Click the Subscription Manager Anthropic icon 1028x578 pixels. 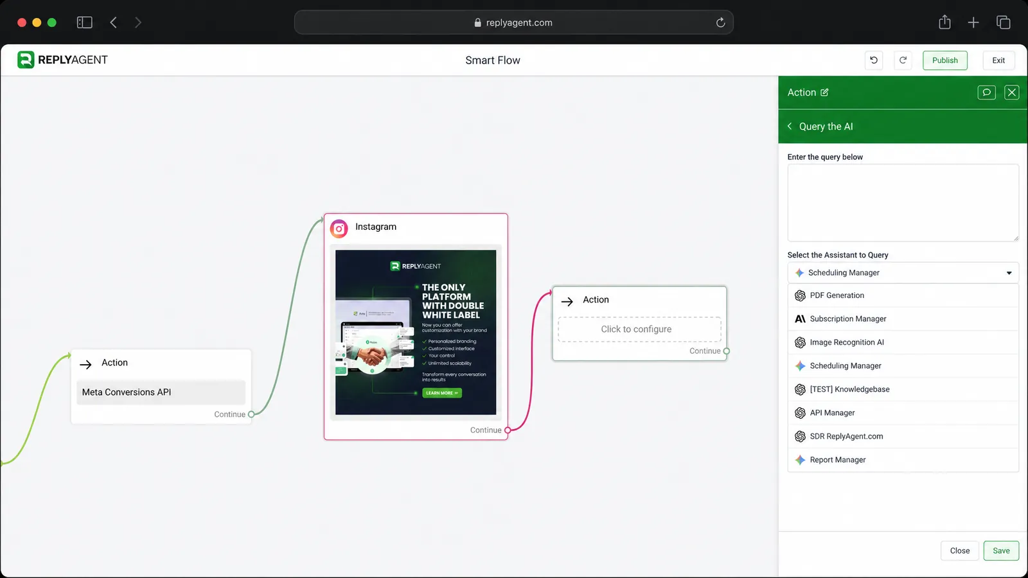pyautogui.click(x=800, y=319)
